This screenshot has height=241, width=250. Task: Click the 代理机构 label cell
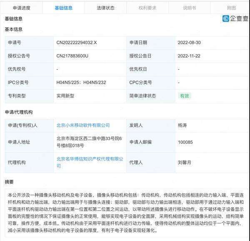pos(29,163)
